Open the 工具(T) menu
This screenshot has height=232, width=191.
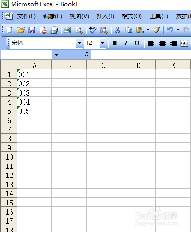[159, 16]
